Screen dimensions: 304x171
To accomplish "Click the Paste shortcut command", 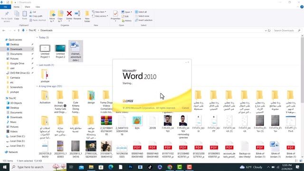I will point(38,20).
